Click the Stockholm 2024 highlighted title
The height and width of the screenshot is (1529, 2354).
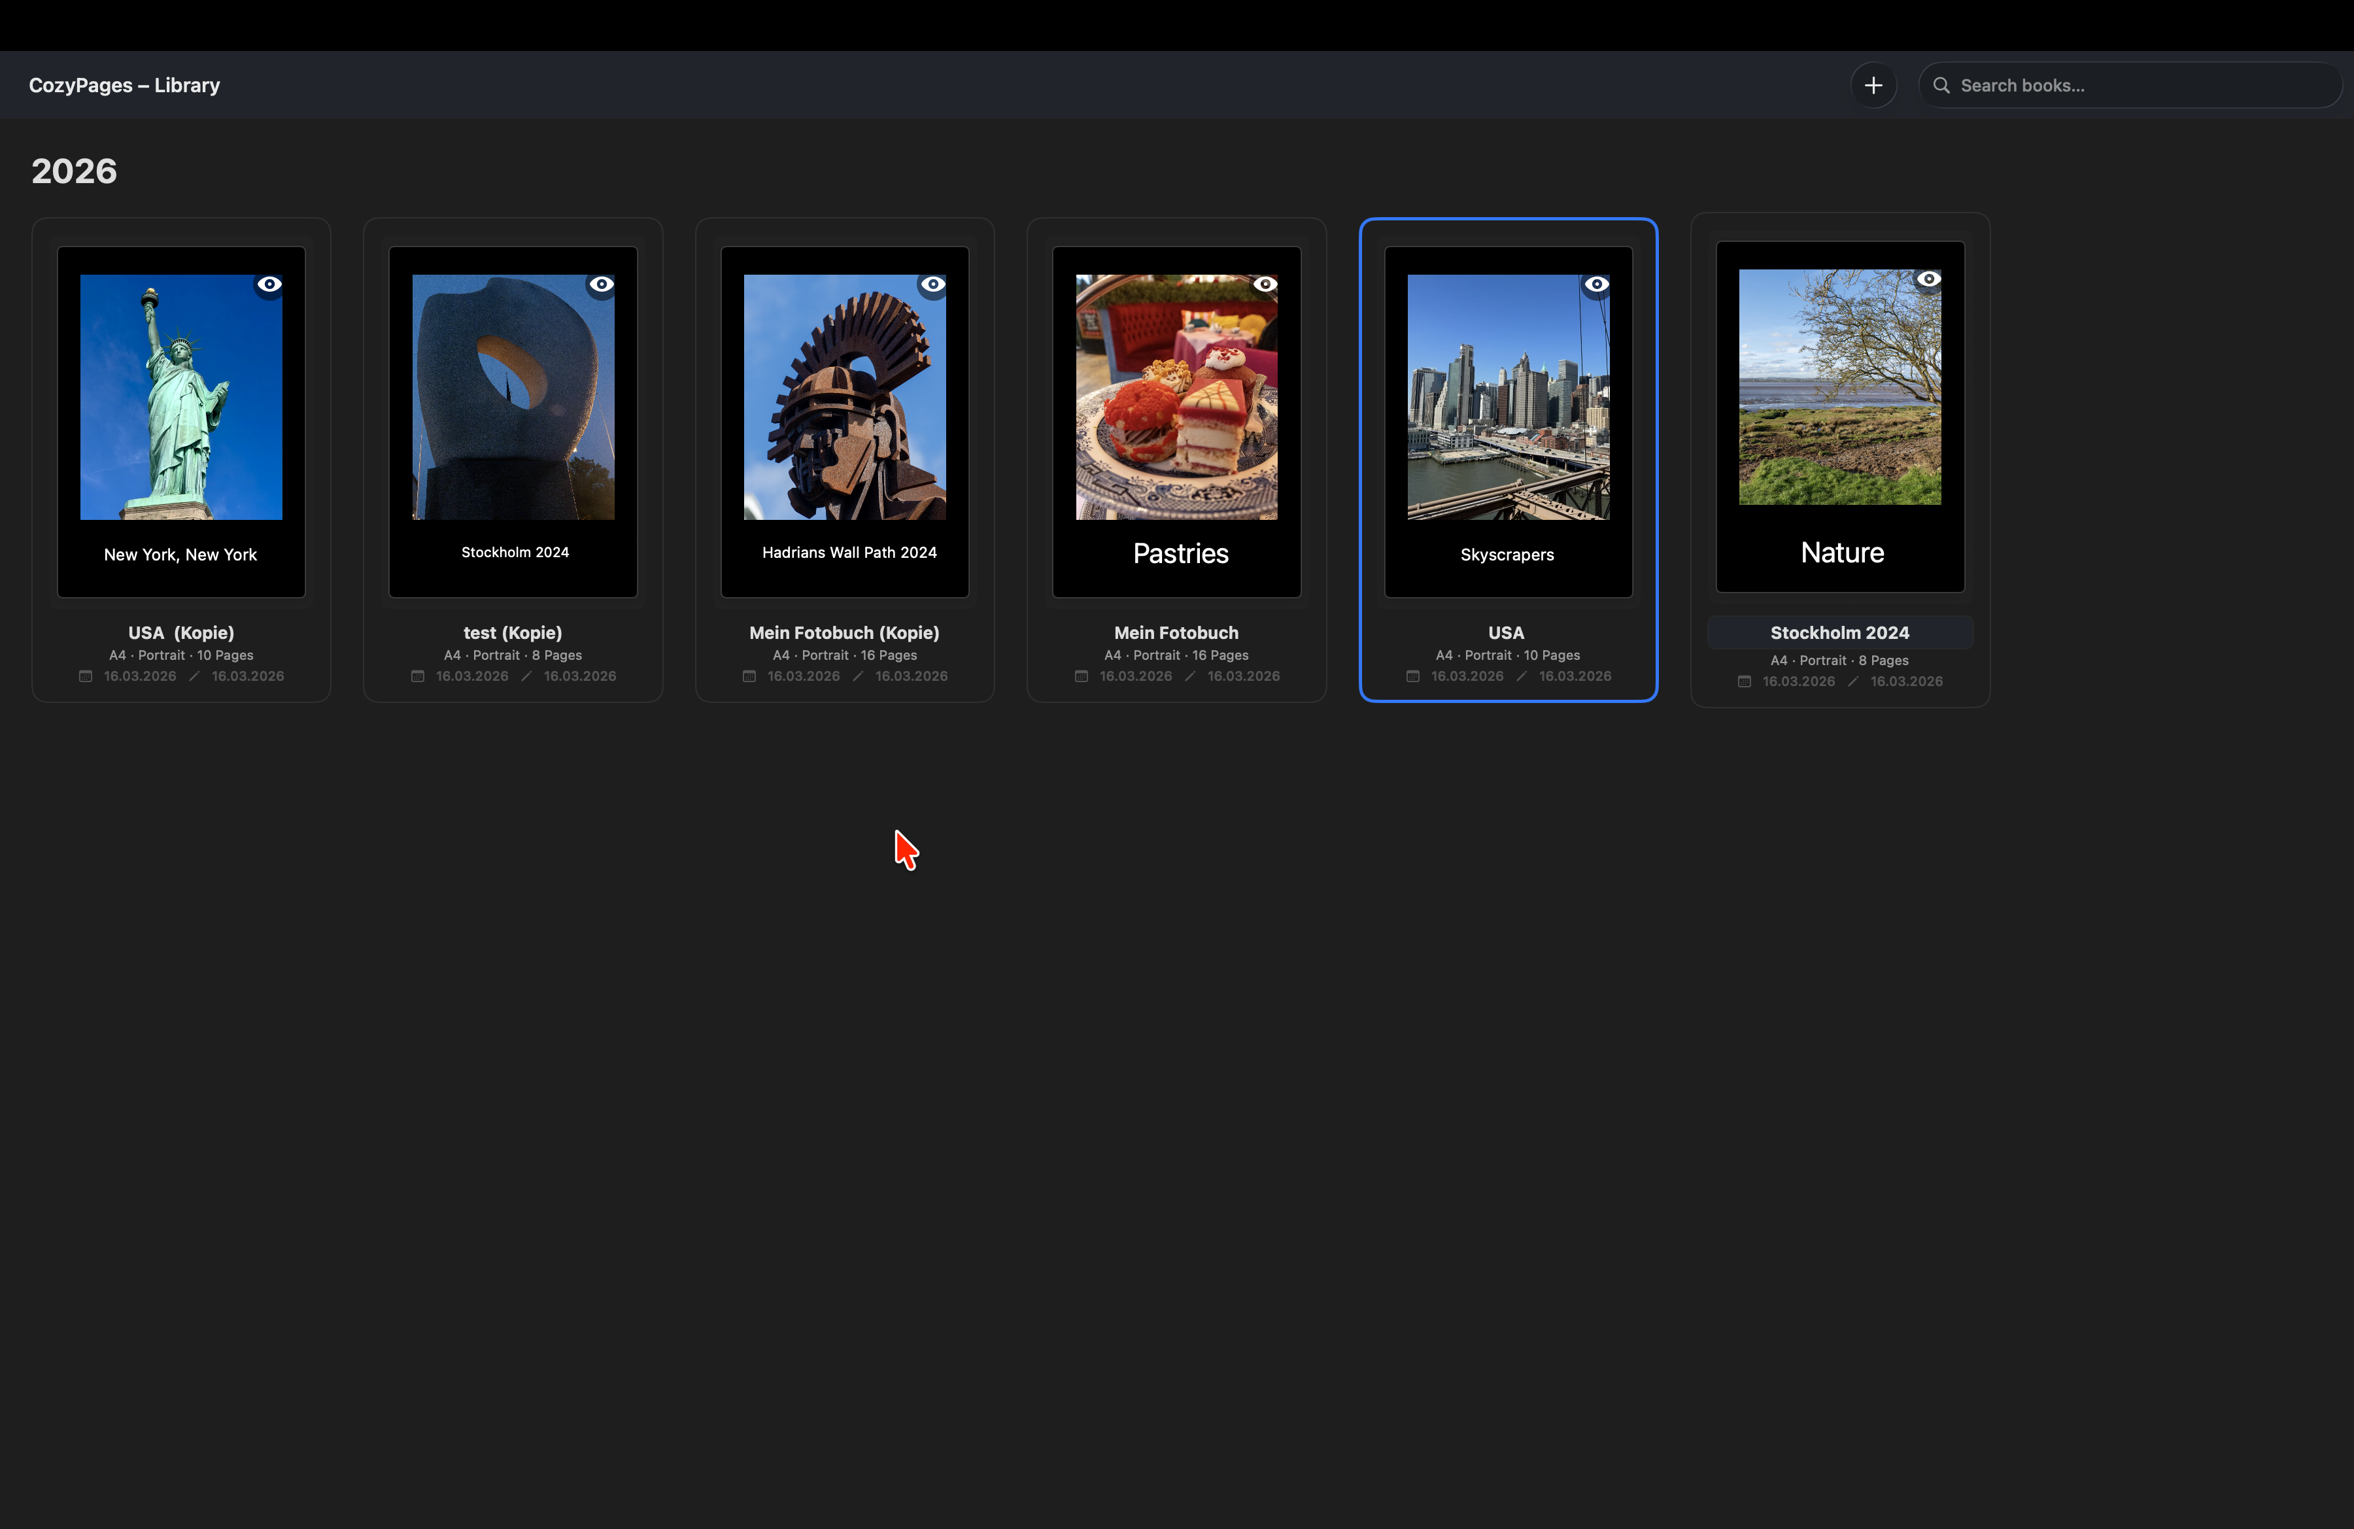(x=1839, y=633)
